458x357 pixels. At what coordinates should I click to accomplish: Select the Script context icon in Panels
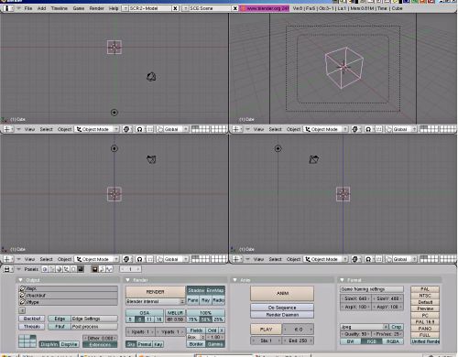point(51,269)
